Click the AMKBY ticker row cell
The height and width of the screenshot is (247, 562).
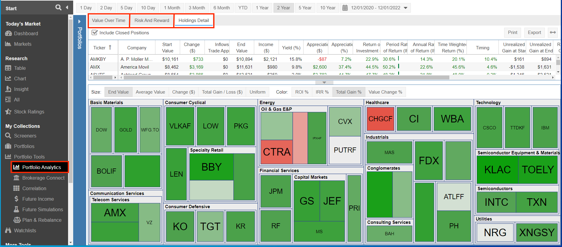(x=103, y=59)
